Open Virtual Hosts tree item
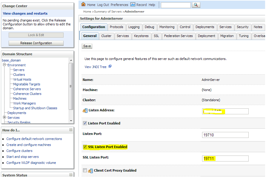Screen dimensions: 266x177 point(22,79)
